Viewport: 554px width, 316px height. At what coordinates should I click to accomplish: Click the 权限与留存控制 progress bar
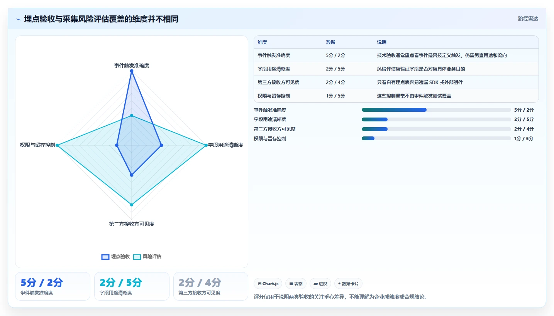(x=436, y=138)
